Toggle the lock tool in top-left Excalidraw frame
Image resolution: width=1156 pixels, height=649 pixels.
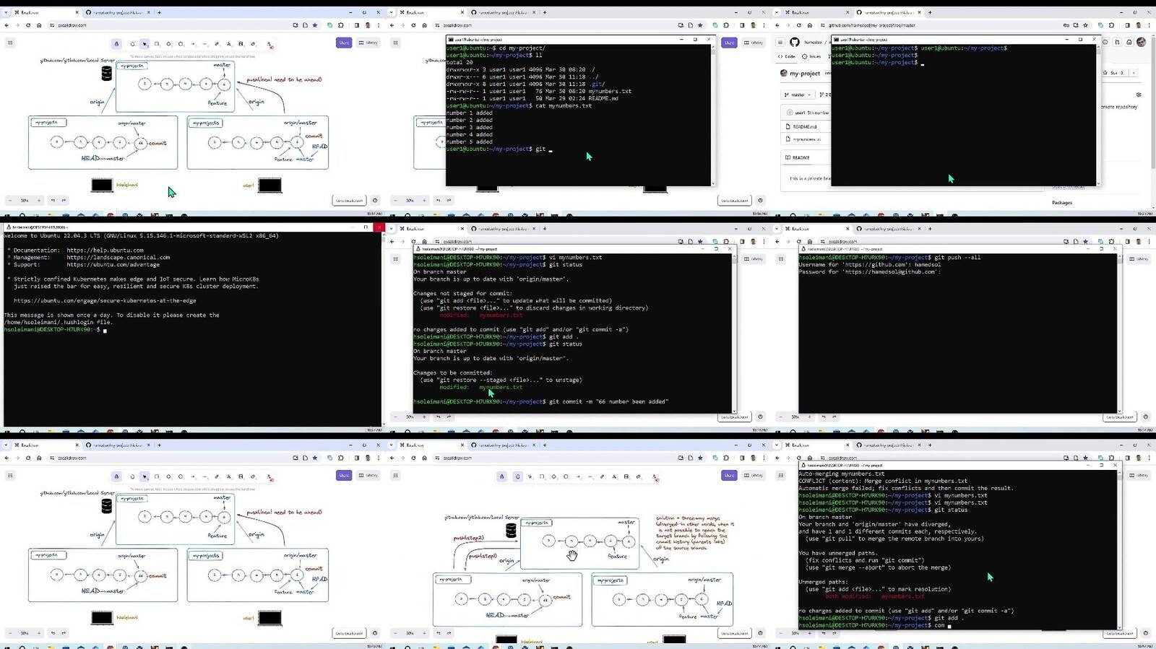click(116, 44)
